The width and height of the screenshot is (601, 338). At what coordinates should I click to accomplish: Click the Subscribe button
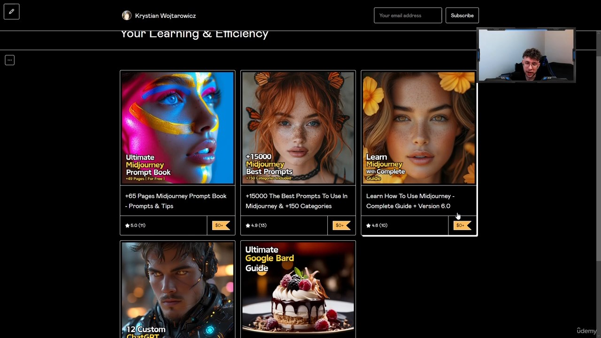click(x=462, y=15)
